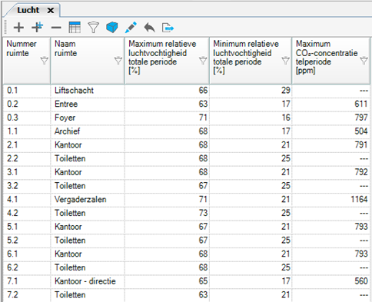Image resolution: width=372 pixels, height=302 pixels.
Task: Open filter for Nummer ruimte column
Action: tap(45, 61)
